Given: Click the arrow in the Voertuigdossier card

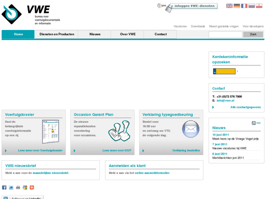Looking at the screenshot, I should (x=6, y=150).
